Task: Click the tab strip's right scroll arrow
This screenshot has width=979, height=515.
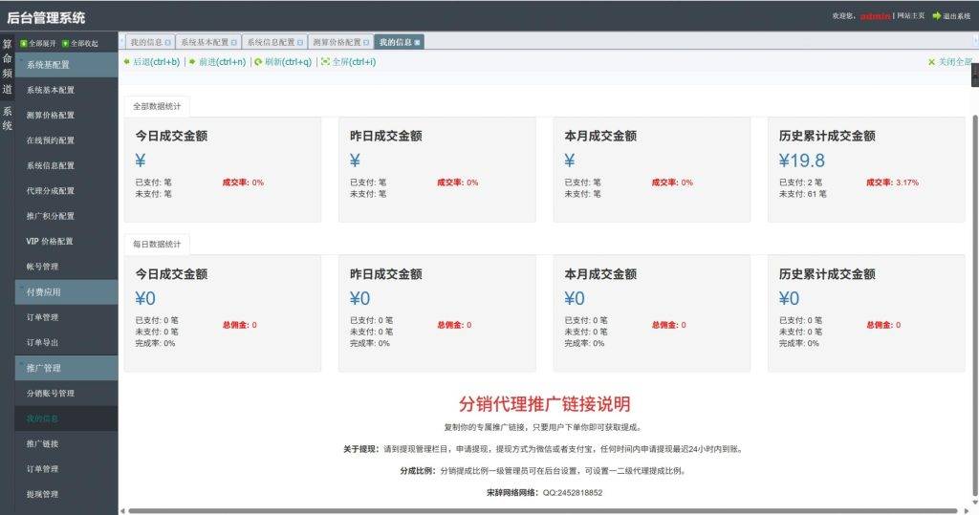Action: 975,41
